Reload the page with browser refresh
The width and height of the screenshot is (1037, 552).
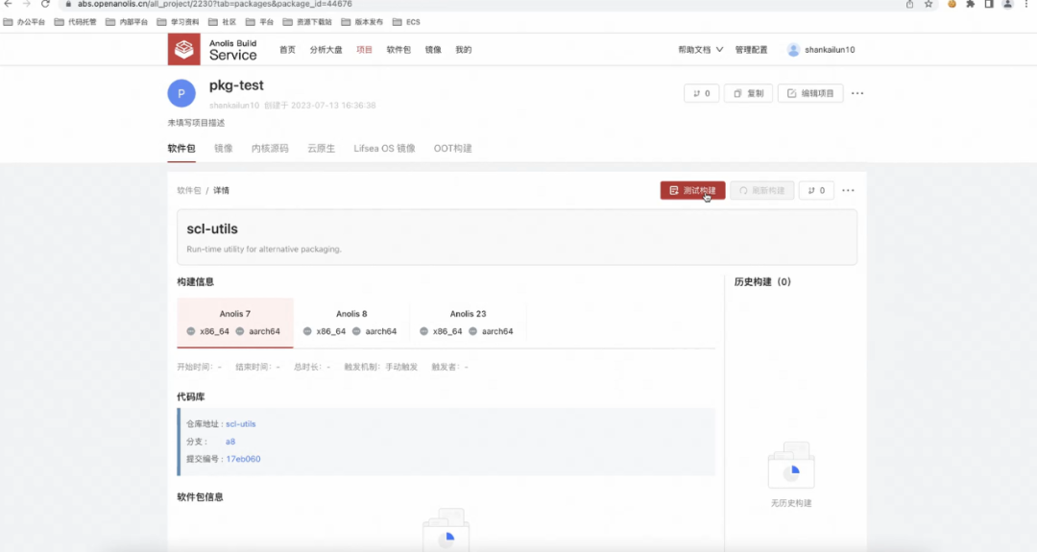point(46,4)
